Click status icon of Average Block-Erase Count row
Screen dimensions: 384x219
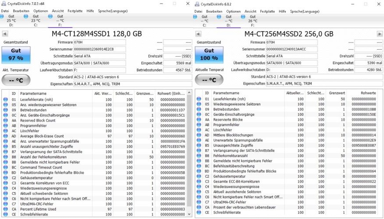(x=5, y=136)
